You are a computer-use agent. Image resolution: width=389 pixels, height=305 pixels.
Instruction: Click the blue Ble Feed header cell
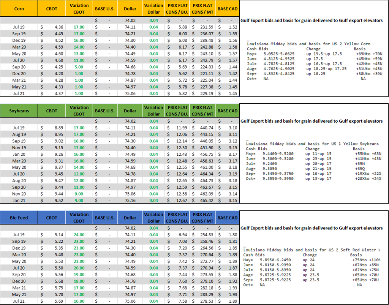pyautogui.click(x=19, y=218)
